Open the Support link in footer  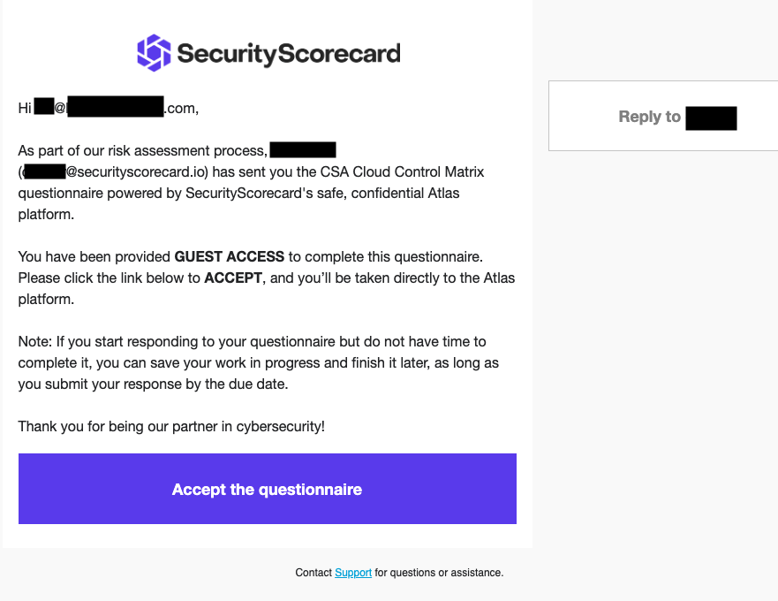353,572
